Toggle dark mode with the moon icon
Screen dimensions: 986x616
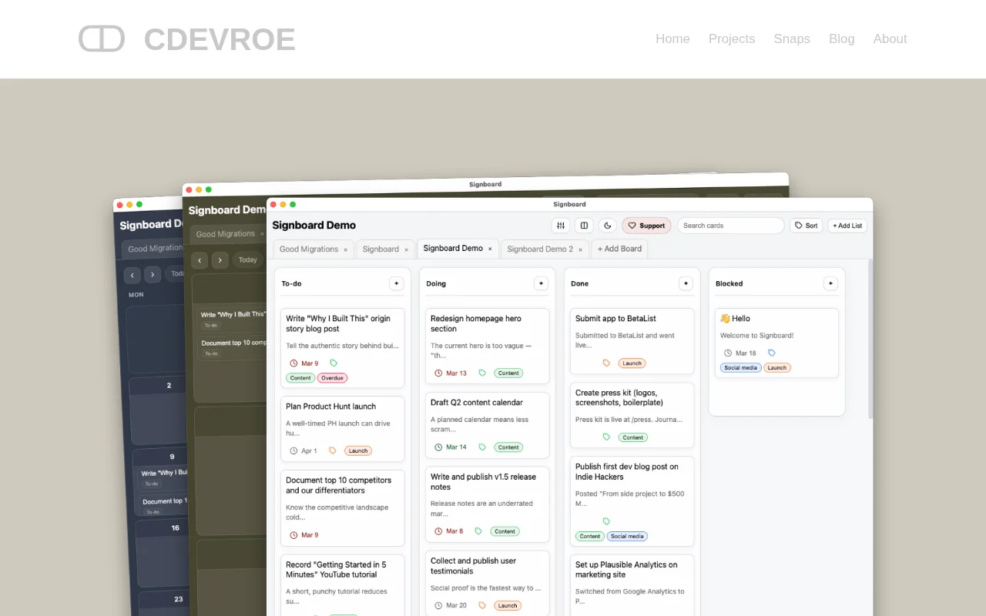[x=608, y=226]
